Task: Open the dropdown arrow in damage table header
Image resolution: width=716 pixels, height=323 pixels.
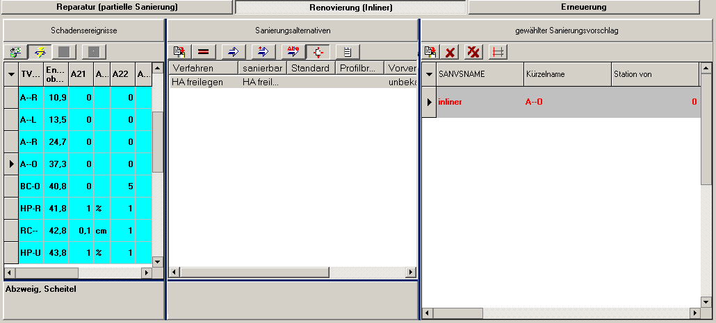Action: (11, 75)
